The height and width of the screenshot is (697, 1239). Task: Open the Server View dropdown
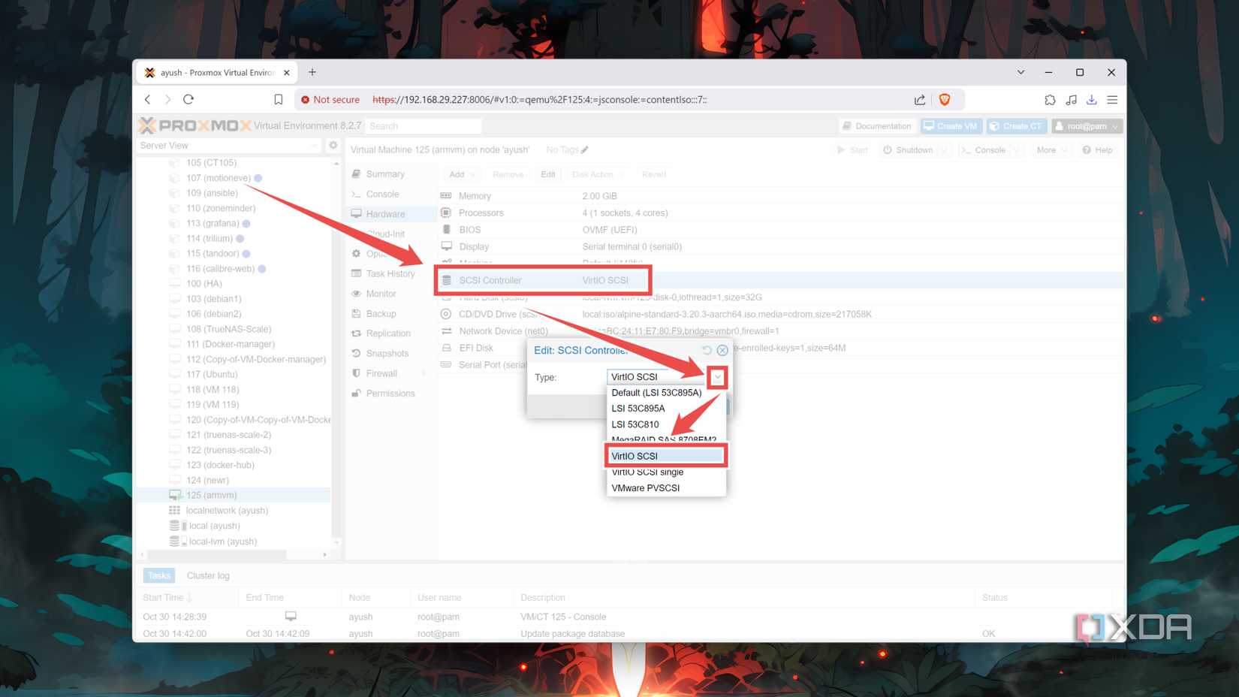coord(229,145)
